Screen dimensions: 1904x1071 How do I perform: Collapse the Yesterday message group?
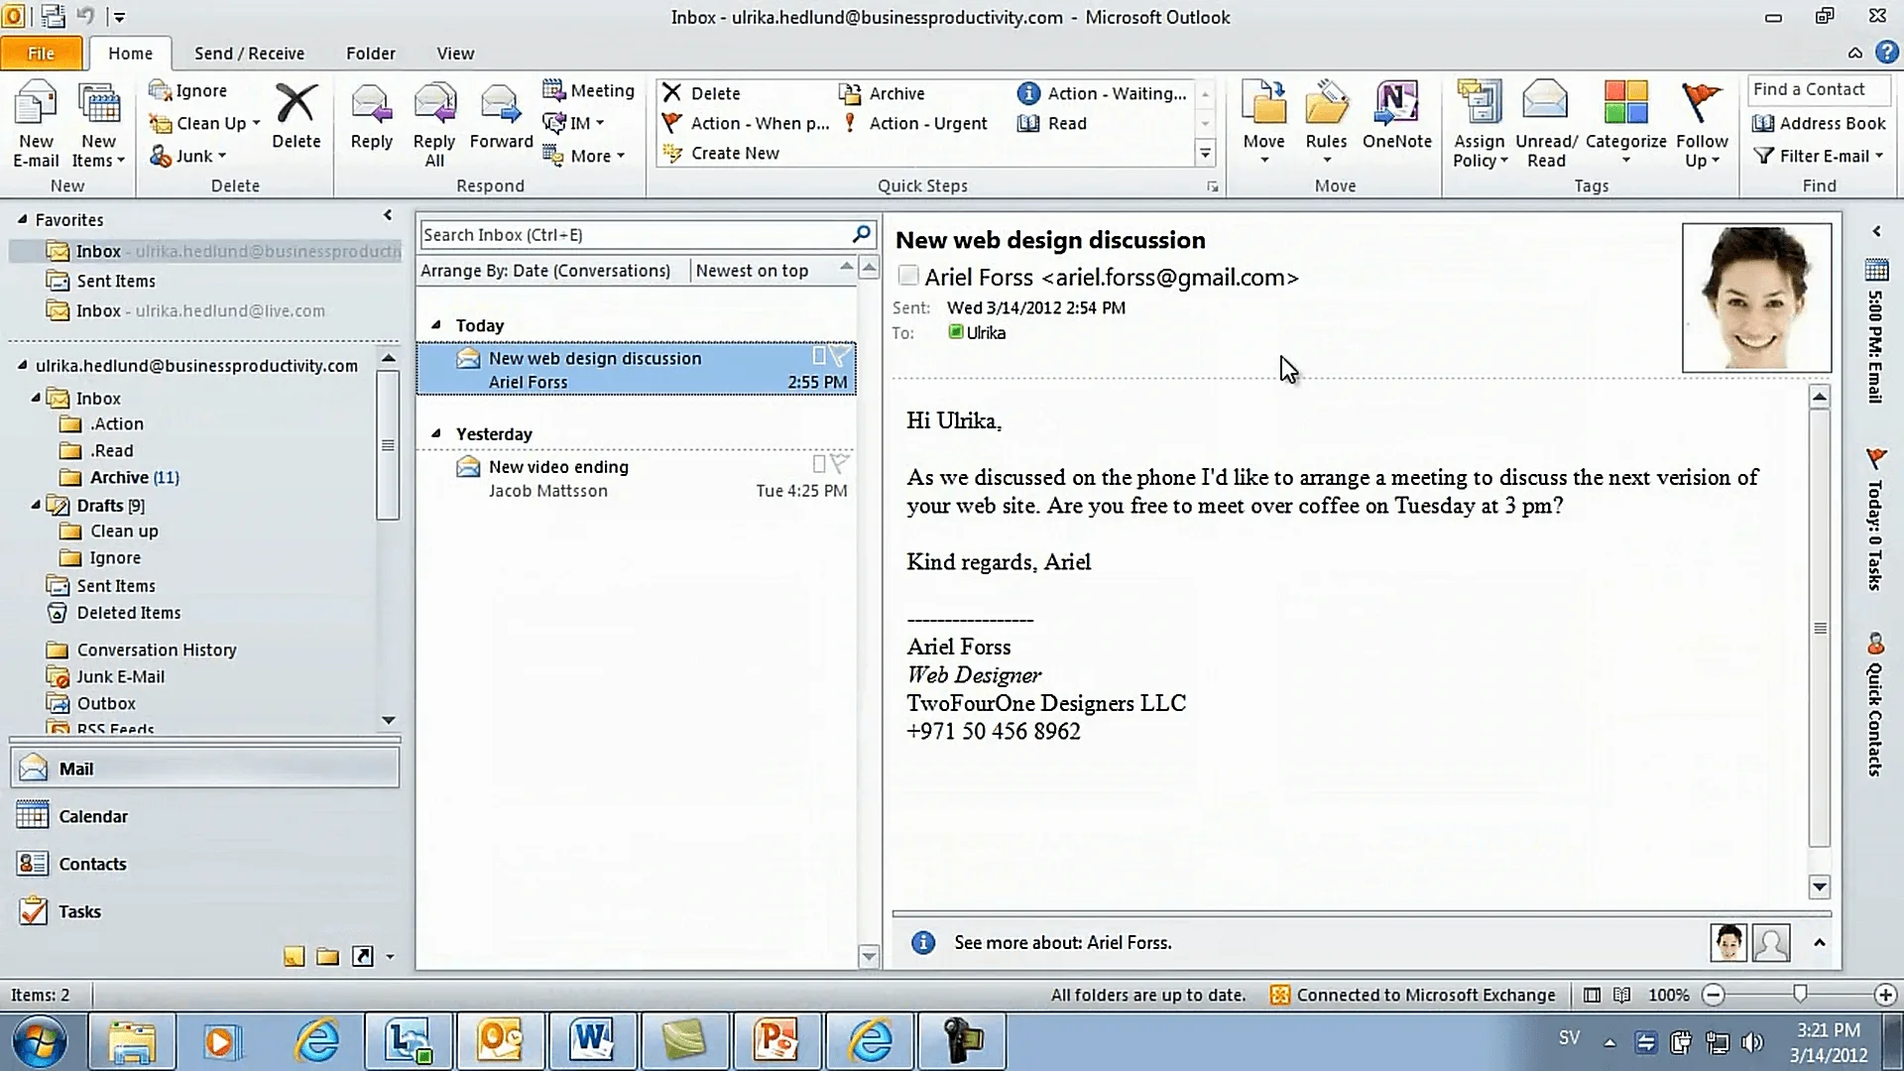[x=435, y=432]
